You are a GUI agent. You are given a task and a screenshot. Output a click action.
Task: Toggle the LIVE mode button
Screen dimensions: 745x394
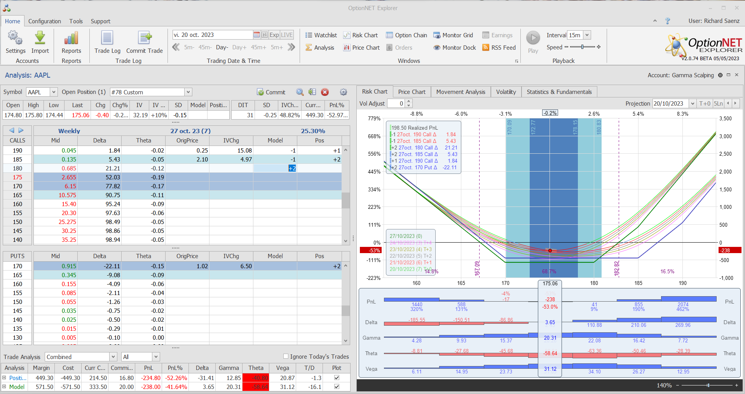pos(287,35)
